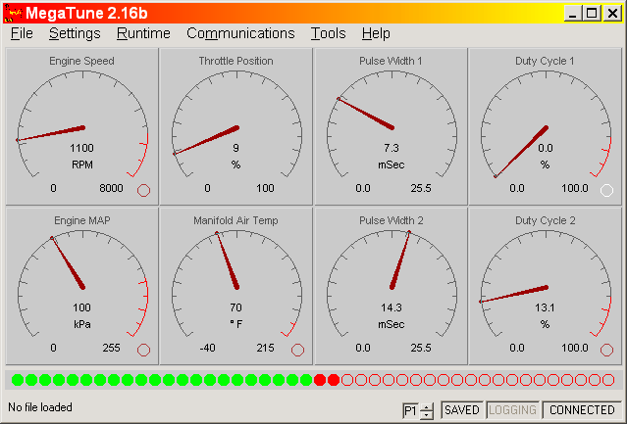The height and width of the screenshot is (424, 627).
Task: Open the Tools menu
Action: tap(328, 33)
